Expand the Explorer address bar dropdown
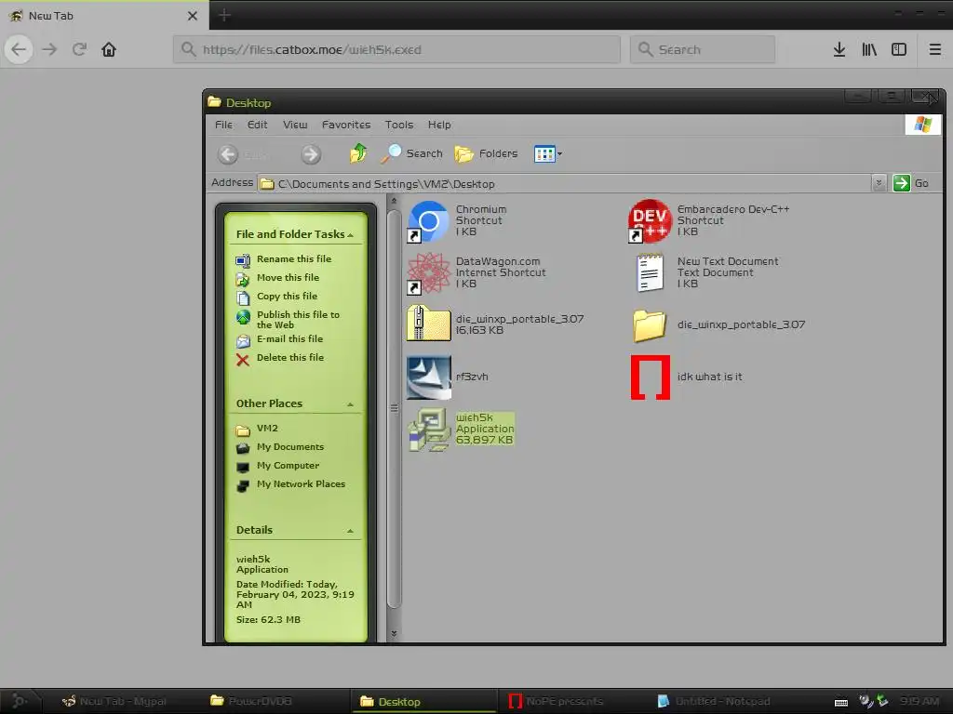Image resolution: width=953 pixels, height=714 pixels. coord(879,183)
